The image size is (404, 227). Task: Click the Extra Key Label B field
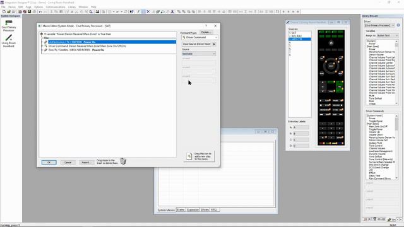301,134
